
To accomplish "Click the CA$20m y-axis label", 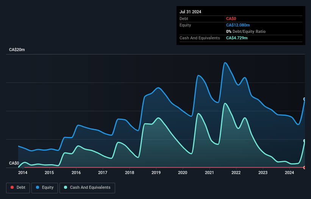I will click(17, 50).
